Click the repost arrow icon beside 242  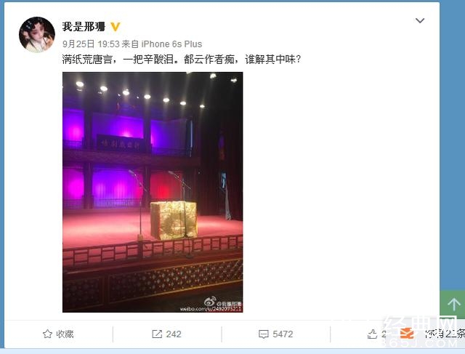157,334
